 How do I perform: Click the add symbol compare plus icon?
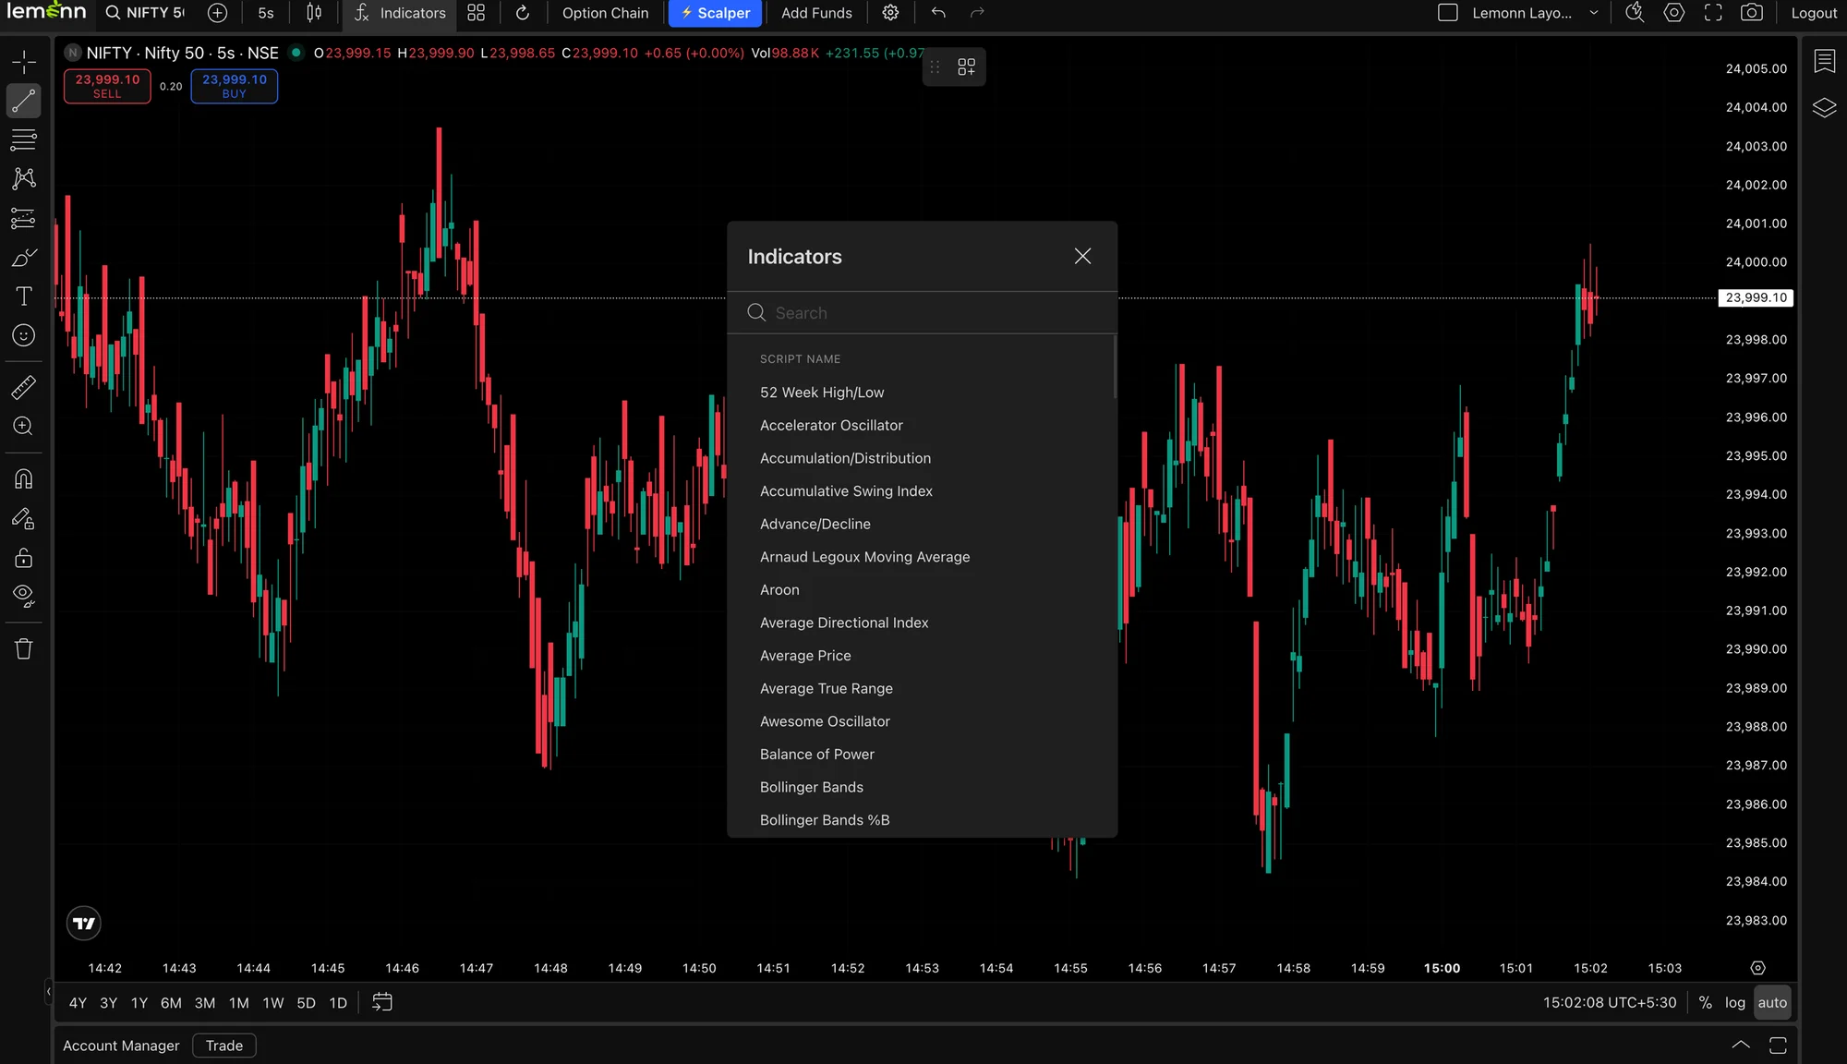217,13
